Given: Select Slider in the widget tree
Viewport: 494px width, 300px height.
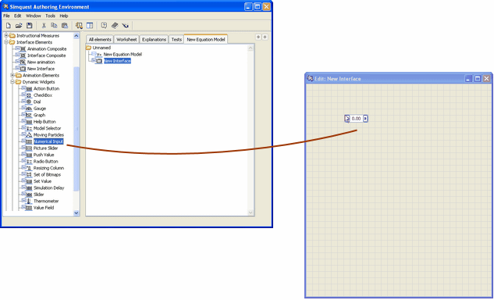Looking at the screenshot, I should click(x=39, y=195).
